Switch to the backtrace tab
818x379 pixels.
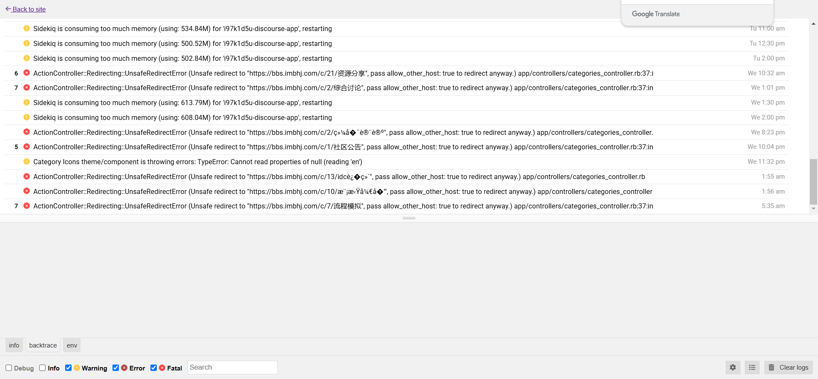(x=43, y=345)
